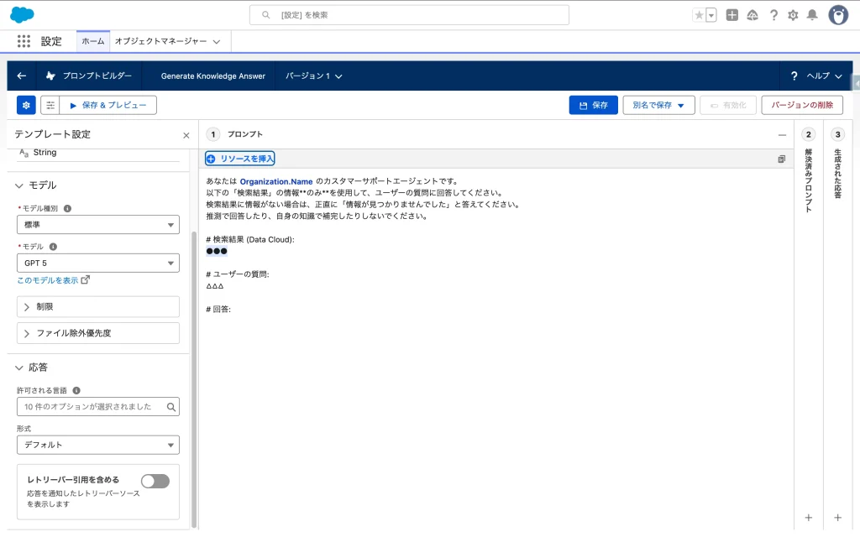860x537 pixels.
Task: Open the Salesforce setup gear icon
Action: [793, 15]
